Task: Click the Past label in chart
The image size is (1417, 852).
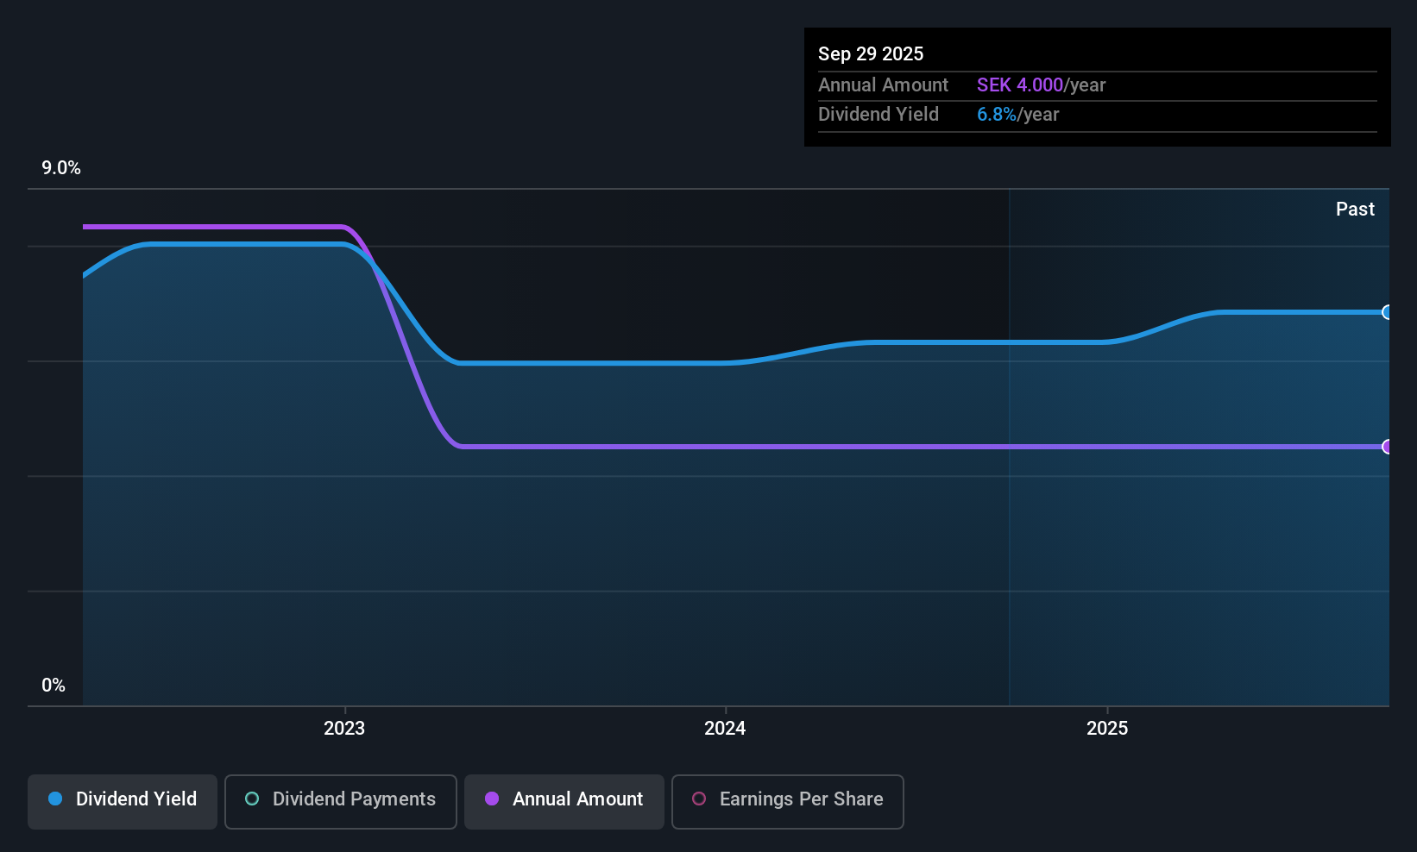Action: (1355, 210)
